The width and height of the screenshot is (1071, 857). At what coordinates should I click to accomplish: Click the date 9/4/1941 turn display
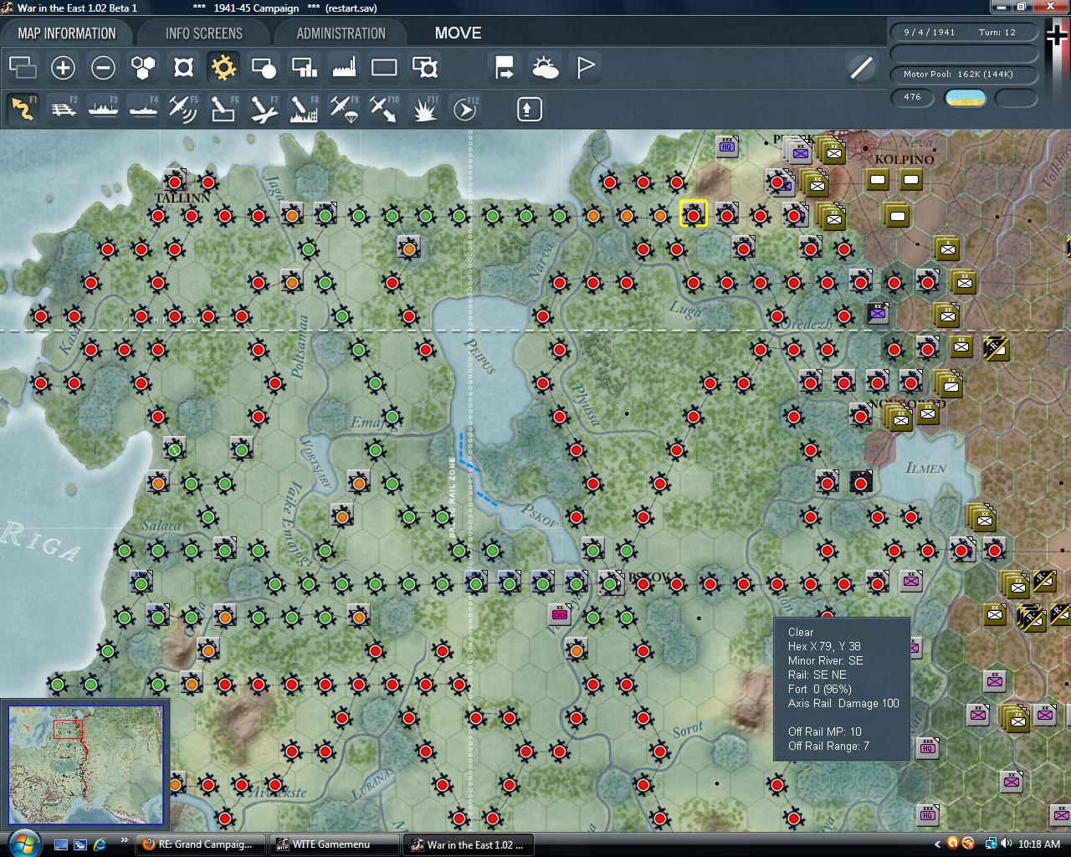(x=964, y=32)
